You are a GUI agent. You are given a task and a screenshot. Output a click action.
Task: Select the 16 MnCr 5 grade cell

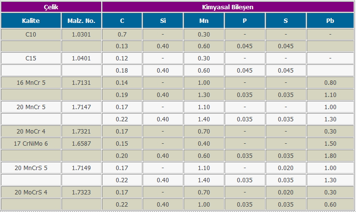(x=31, y=83)
